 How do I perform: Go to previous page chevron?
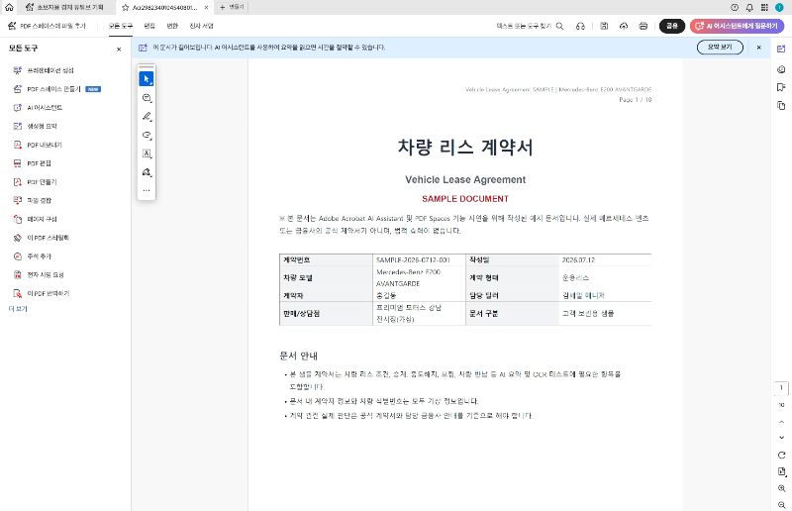click(781, 422)
